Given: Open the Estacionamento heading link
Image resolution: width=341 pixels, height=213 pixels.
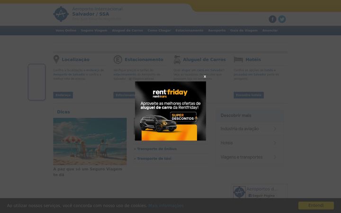Looking at the screenshot, I should 144,60.
